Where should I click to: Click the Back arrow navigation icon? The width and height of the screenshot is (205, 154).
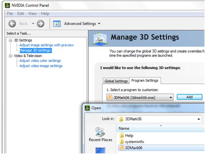click(x=12, y=24)
